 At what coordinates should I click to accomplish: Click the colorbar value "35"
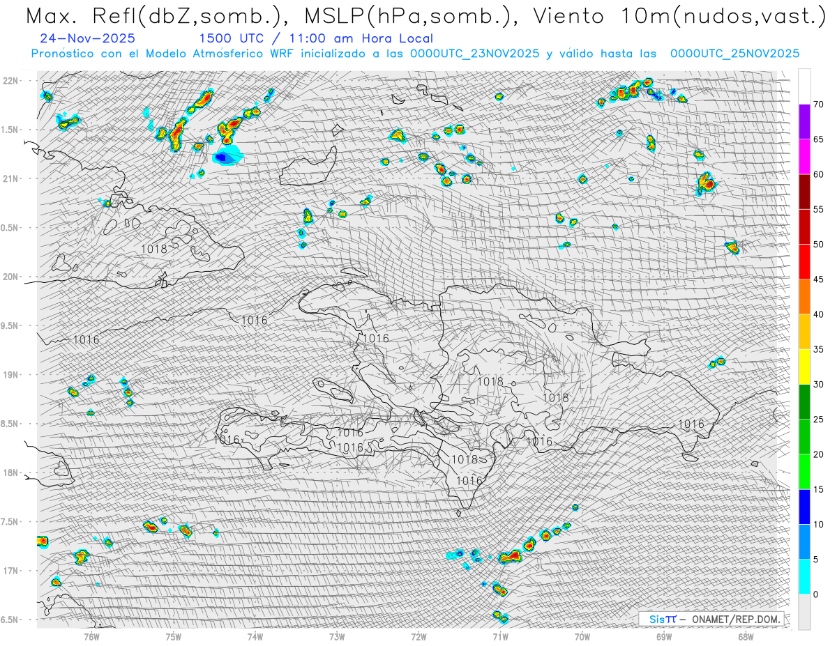[819, 349]
